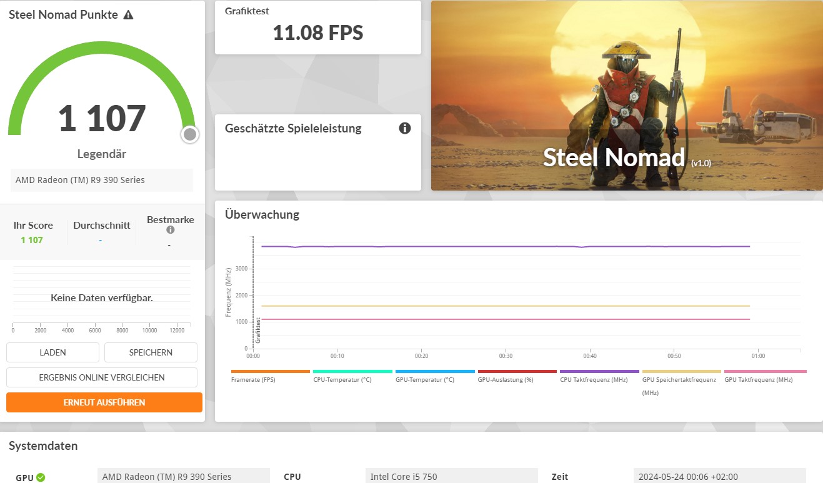
Task: Click the Zeit value 2024-05-24 00:06
Action: point(719,476)
